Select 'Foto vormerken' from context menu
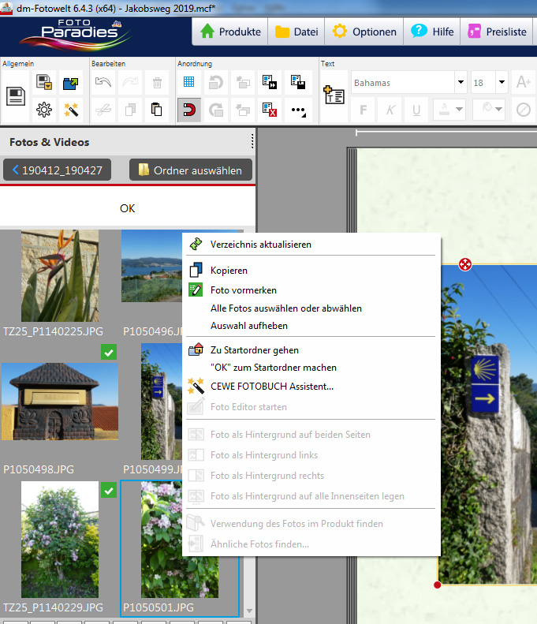 [243, 290]
